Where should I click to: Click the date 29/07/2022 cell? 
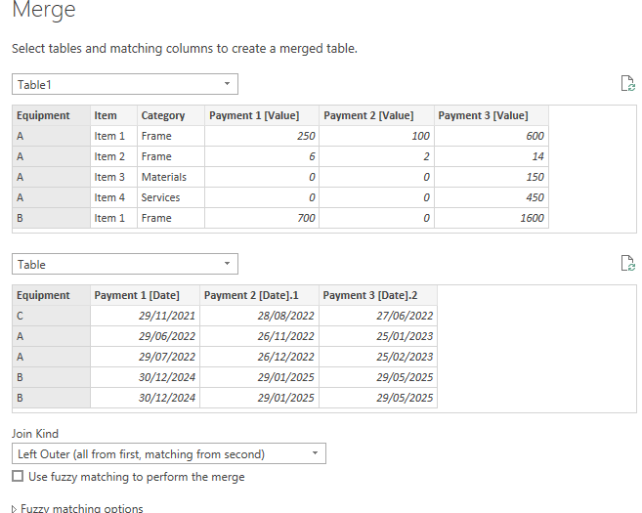(x=145, y=357)
